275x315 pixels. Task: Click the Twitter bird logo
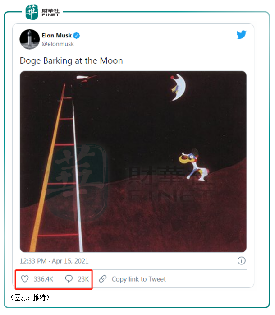[x=241, y=35]
